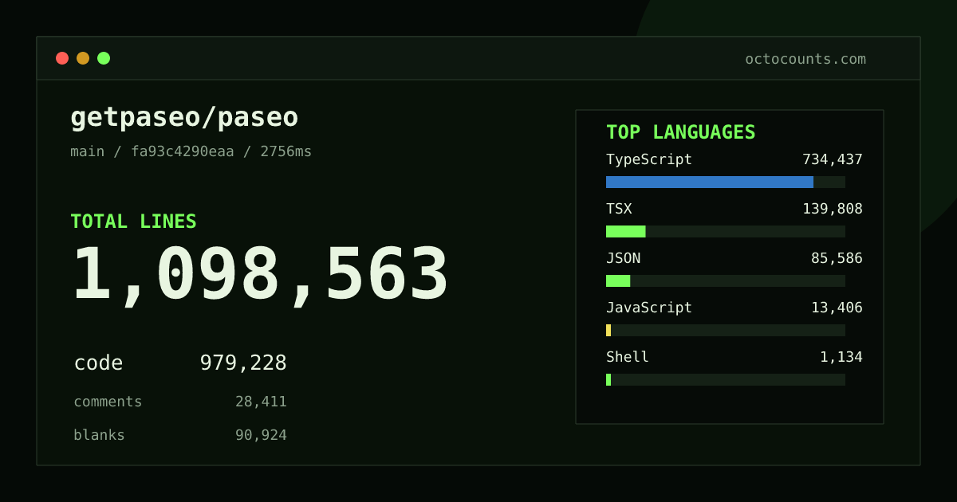Click the 979,228 code count
Image resolution: width=957 pixels, height=502 pixels.
click(243, 363)
